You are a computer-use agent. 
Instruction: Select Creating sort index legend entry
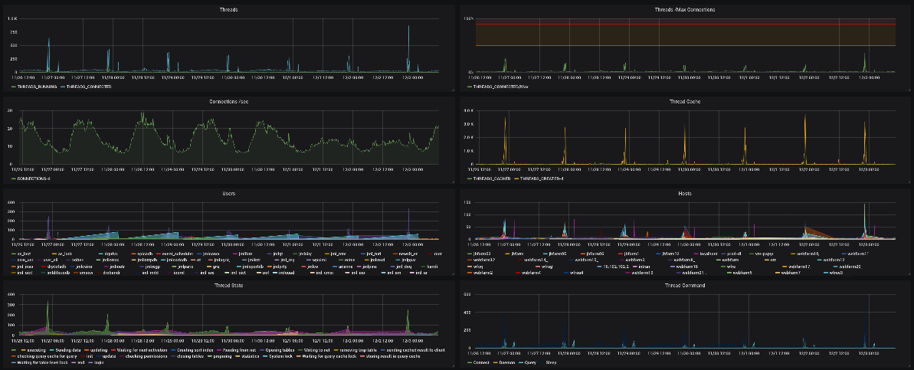click(195, 350)
